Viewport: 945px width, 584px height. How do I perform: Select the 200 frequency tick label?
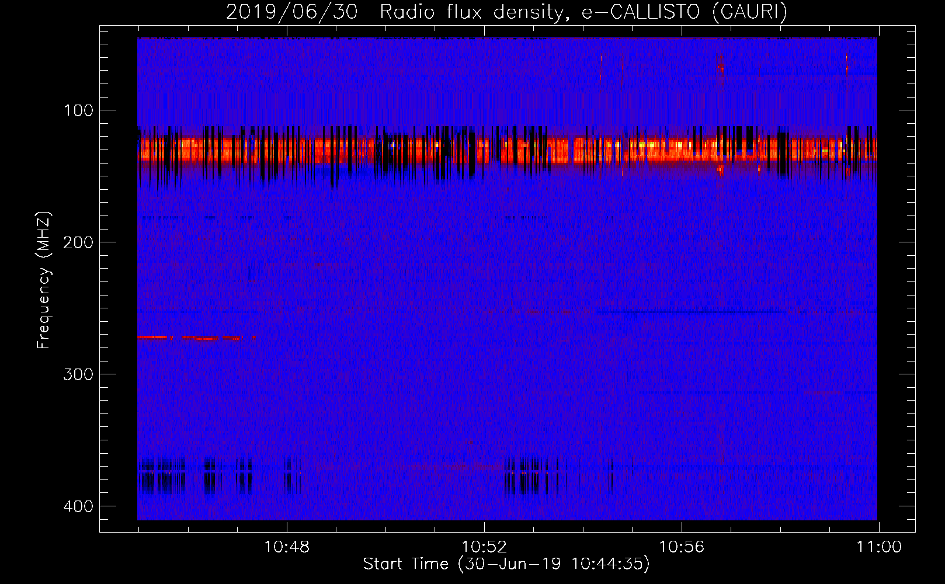point(78,242)
